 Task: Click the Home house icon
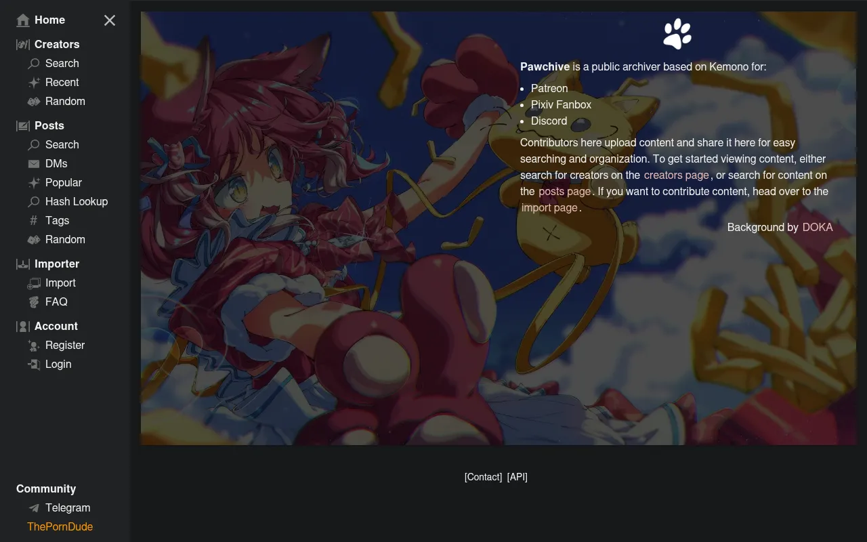(x=23, y=20)
